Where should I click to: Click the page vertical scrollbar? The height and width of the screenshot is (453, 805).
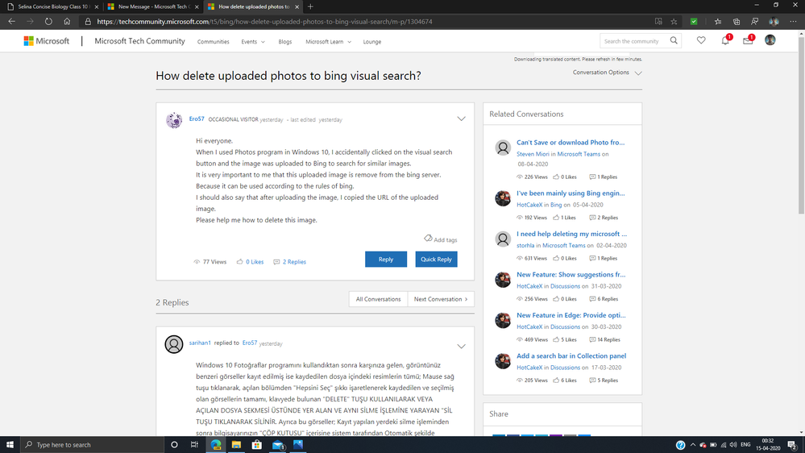pos(801,125)
